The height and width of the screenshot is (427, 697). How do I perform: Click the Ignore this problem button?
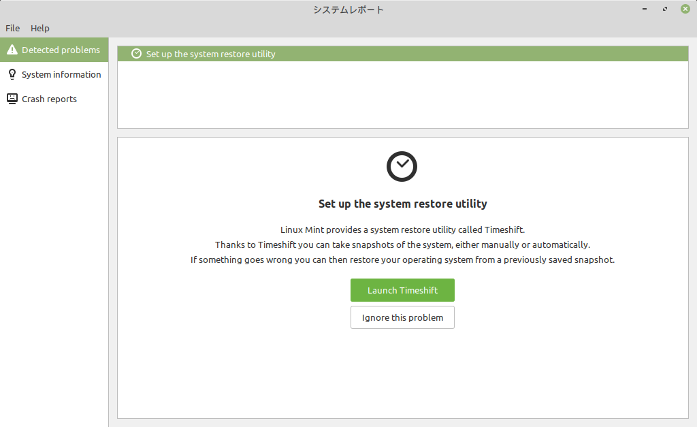pos(402,317)
